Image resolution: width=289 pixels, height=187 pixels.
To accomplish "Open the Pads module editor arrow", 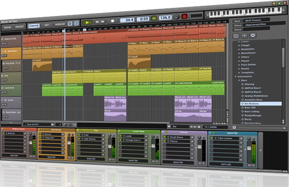I will (x=103, y=135).
